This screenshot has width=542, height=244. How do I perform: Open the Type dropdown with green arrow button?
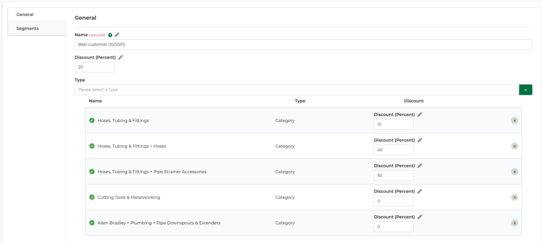click(525, 90)
